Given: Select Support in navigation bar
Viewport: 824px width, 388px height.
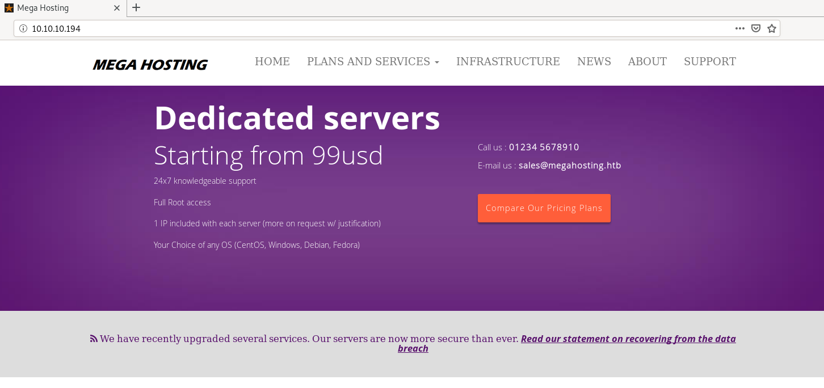Looking at the screenshot, I should [709, 61].
